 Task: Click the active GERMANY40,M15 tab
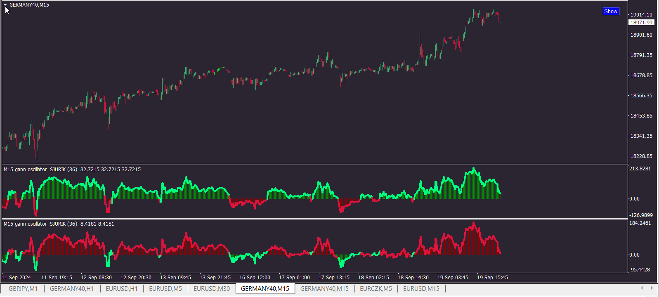265,289
